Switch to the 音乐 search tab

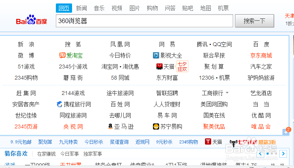point(99,8)
